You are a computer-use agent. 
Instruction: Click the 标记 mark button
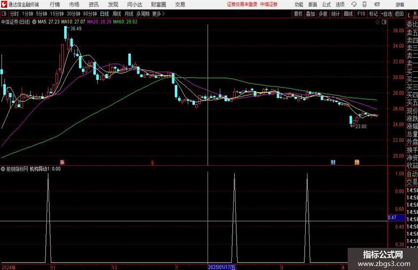[373, 14]
